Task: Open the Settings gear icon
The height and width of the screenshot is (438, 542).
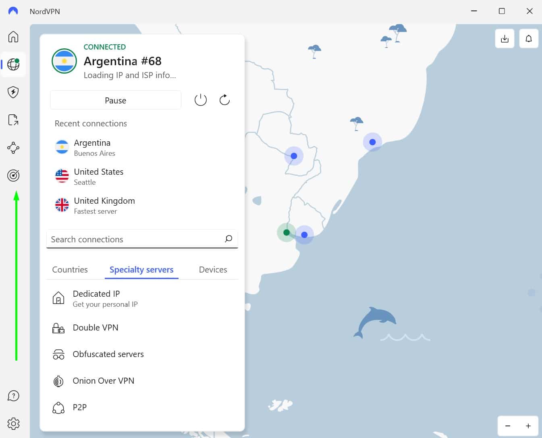Action: click(13, 424)
